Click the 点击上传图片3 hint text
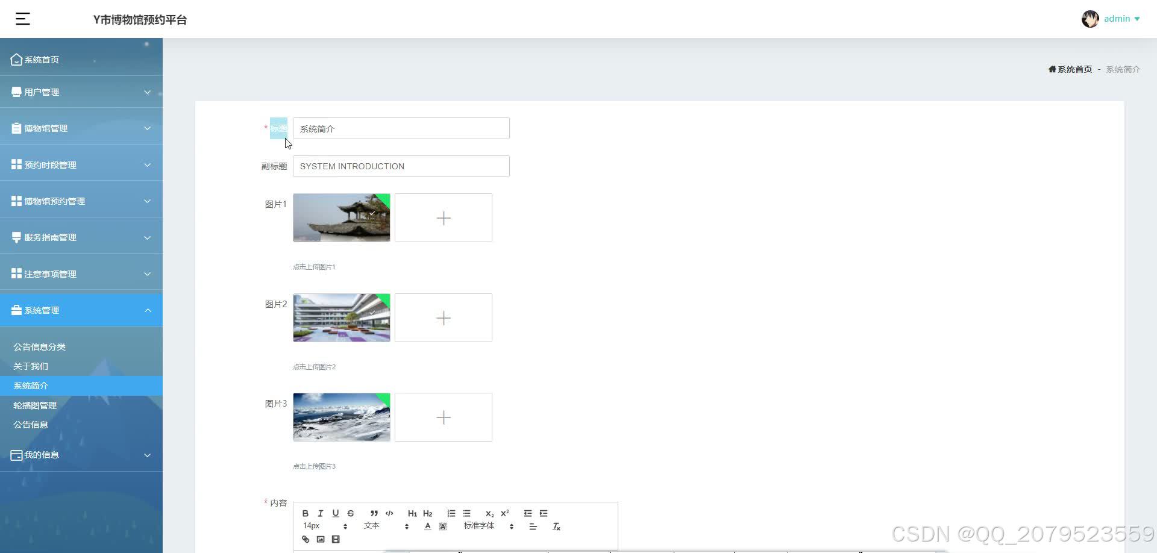Screen dimensions: 1157x553 pyautogui.click(x=314, y=466)
